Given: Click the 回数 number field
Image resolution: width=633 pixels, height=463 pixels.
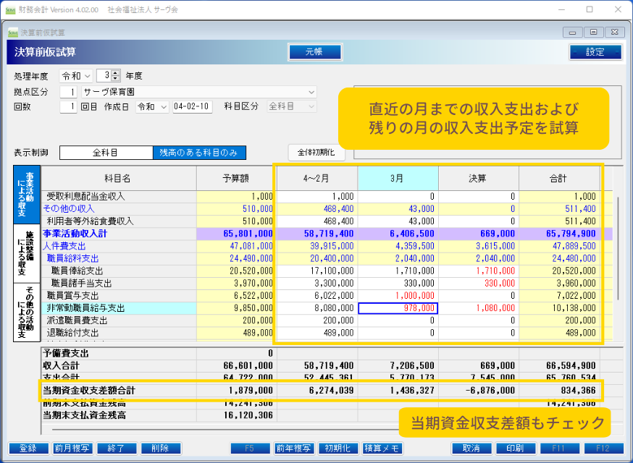Looking at the screenshot, I should coord(68,107).
